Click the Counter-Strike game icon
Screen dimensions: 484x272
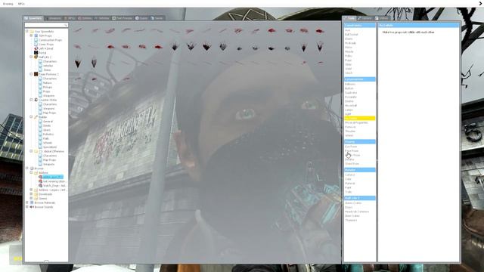(x=36, y=100)
